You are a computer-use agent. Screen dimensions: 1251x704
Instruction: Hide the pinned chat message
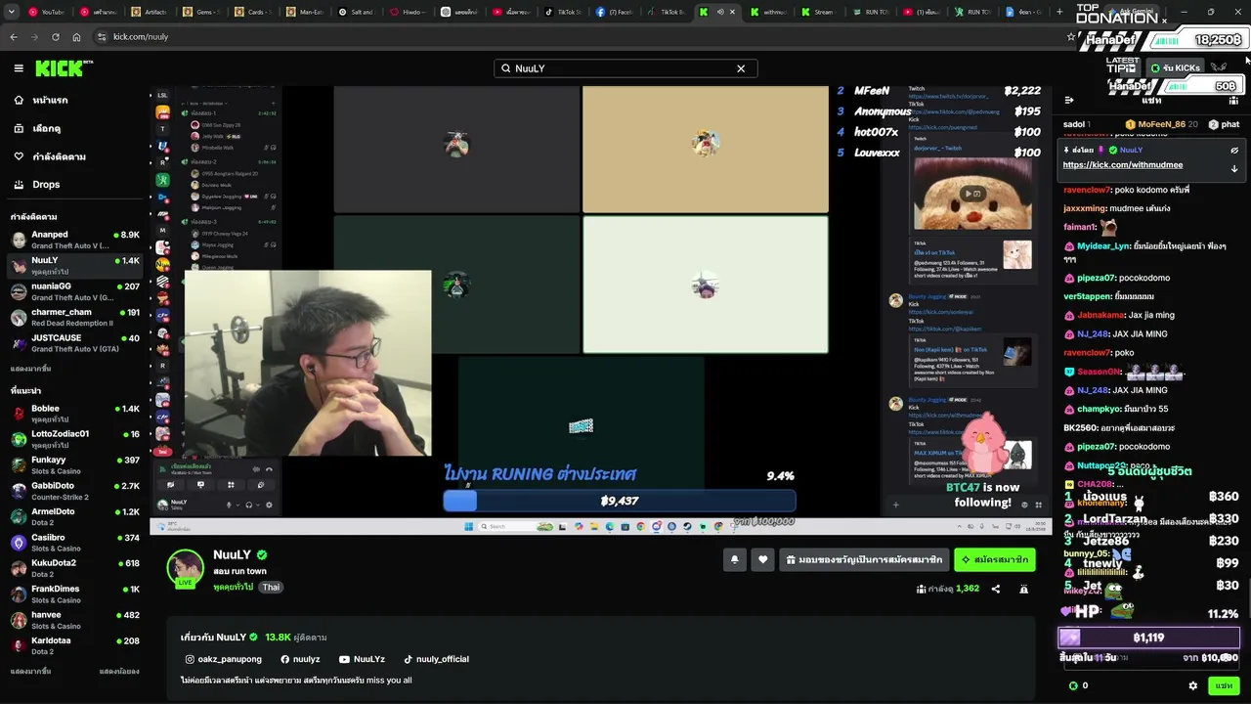(x=1234, y=151)
